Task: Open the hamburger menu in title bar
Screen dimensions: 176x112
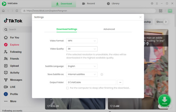Action: click(157, 4)
